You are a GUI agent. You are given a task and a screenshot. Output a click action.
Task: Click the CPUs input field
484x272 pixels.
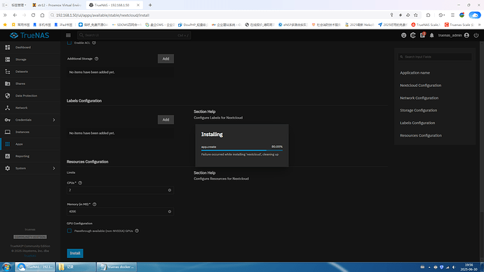[120, 190]
